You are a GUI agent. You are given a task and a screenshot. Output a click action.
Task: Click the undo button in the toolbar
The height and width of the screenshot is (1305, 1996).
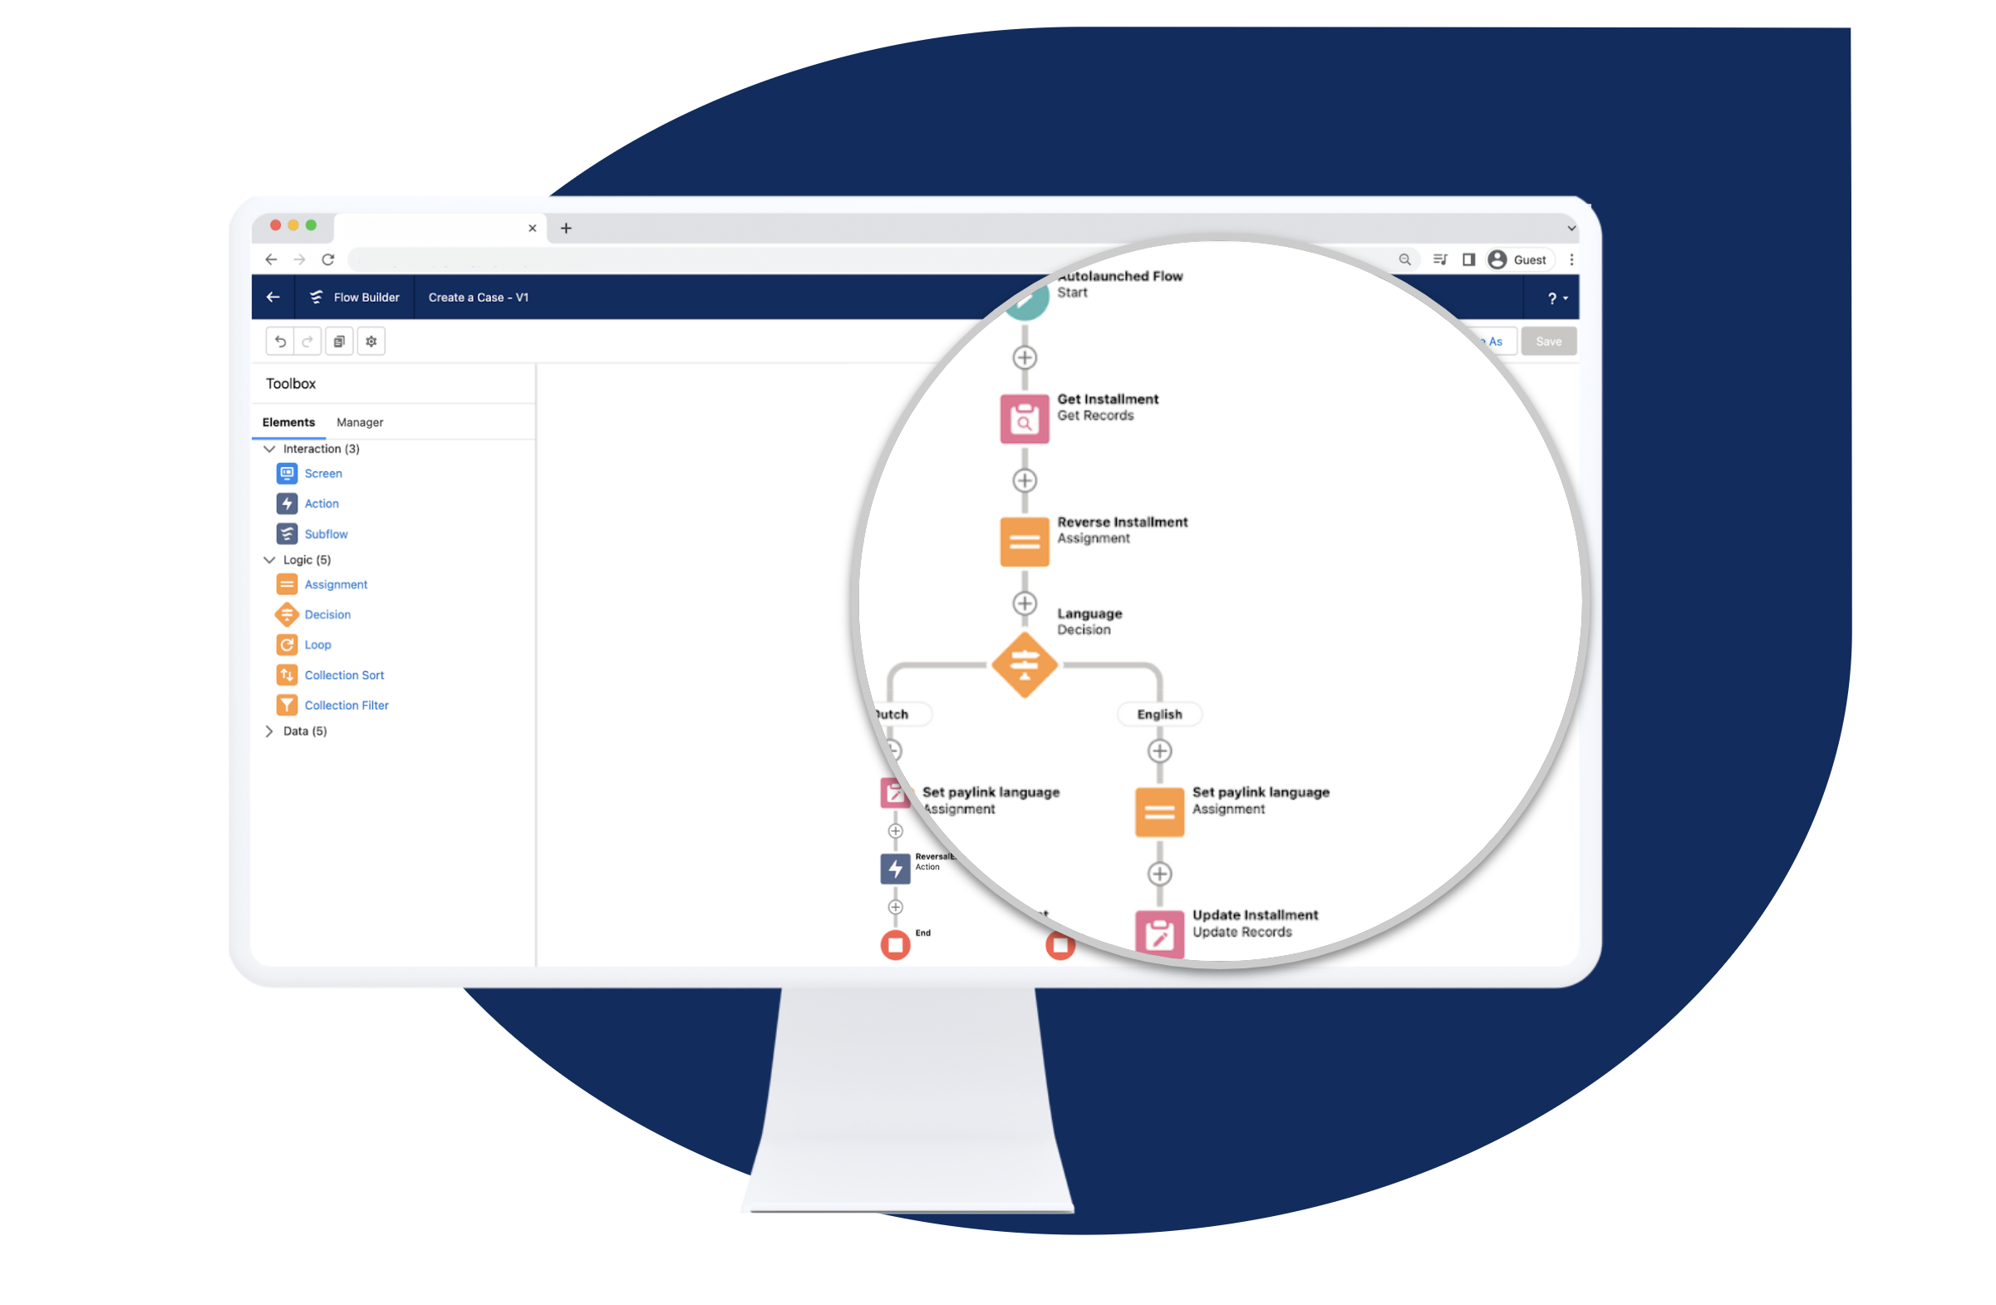coord(279,341)
